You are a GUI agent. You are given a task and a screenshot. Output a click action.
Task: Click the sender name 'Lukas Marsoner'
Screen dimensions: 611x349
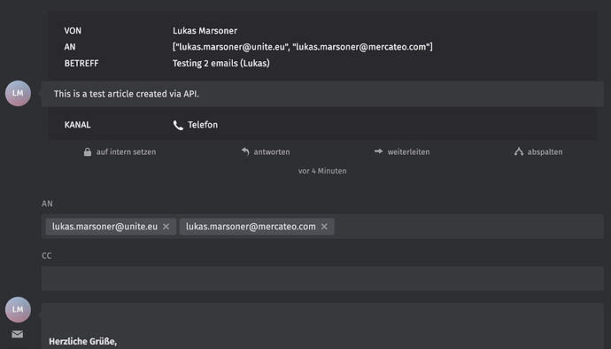205,31
